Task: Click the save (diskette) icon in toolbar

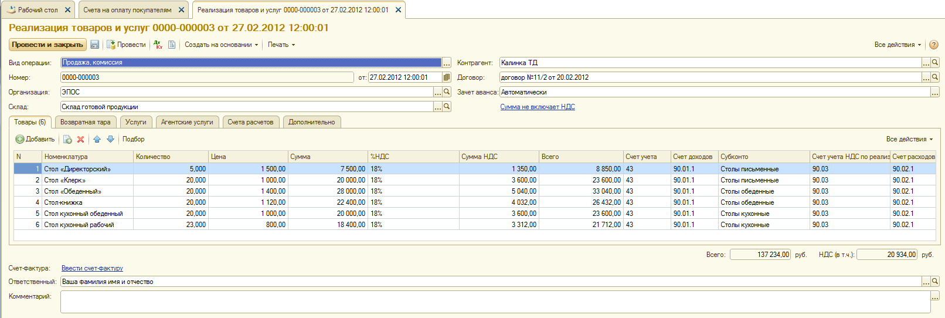Action: point(94,45)
